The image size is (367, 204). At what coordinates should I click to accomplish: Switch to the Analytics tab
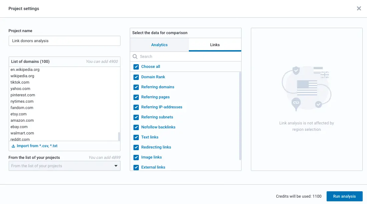point(159,45)
